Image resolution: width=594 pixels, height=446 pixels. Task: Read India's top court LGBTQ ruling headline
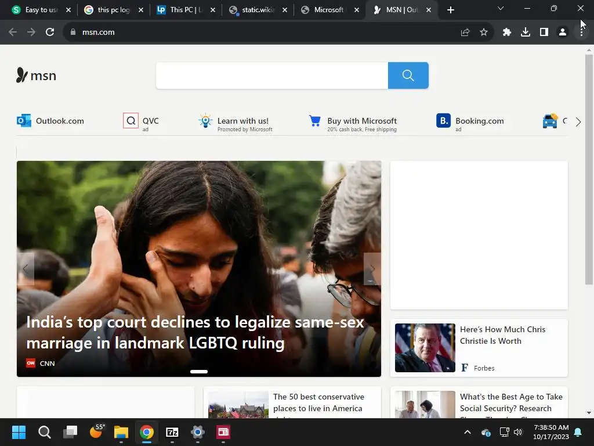pyautogui.click(x=195, y=332)
